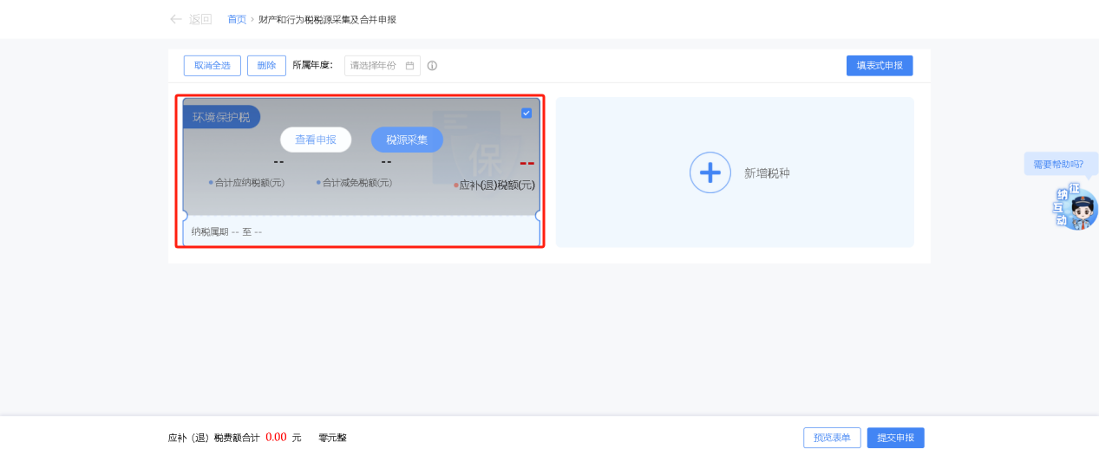Click the 预览表单 button

(831, 438)
